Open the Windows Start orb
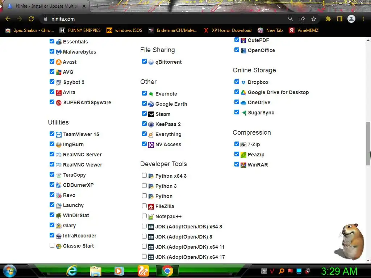 [x=10, y=271]
